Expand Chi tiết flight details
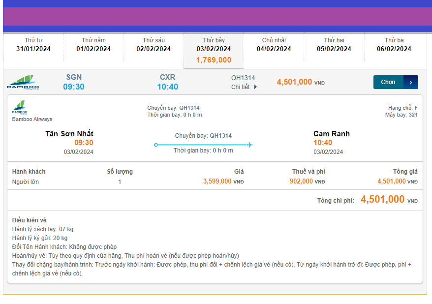The image size is (432, 304). (x=244, y=87)
